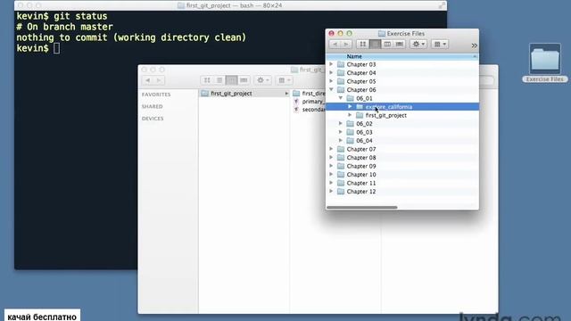Screen dimensions: 571x321
Task: Go forward in Exercise Files window
Action: 346,44
